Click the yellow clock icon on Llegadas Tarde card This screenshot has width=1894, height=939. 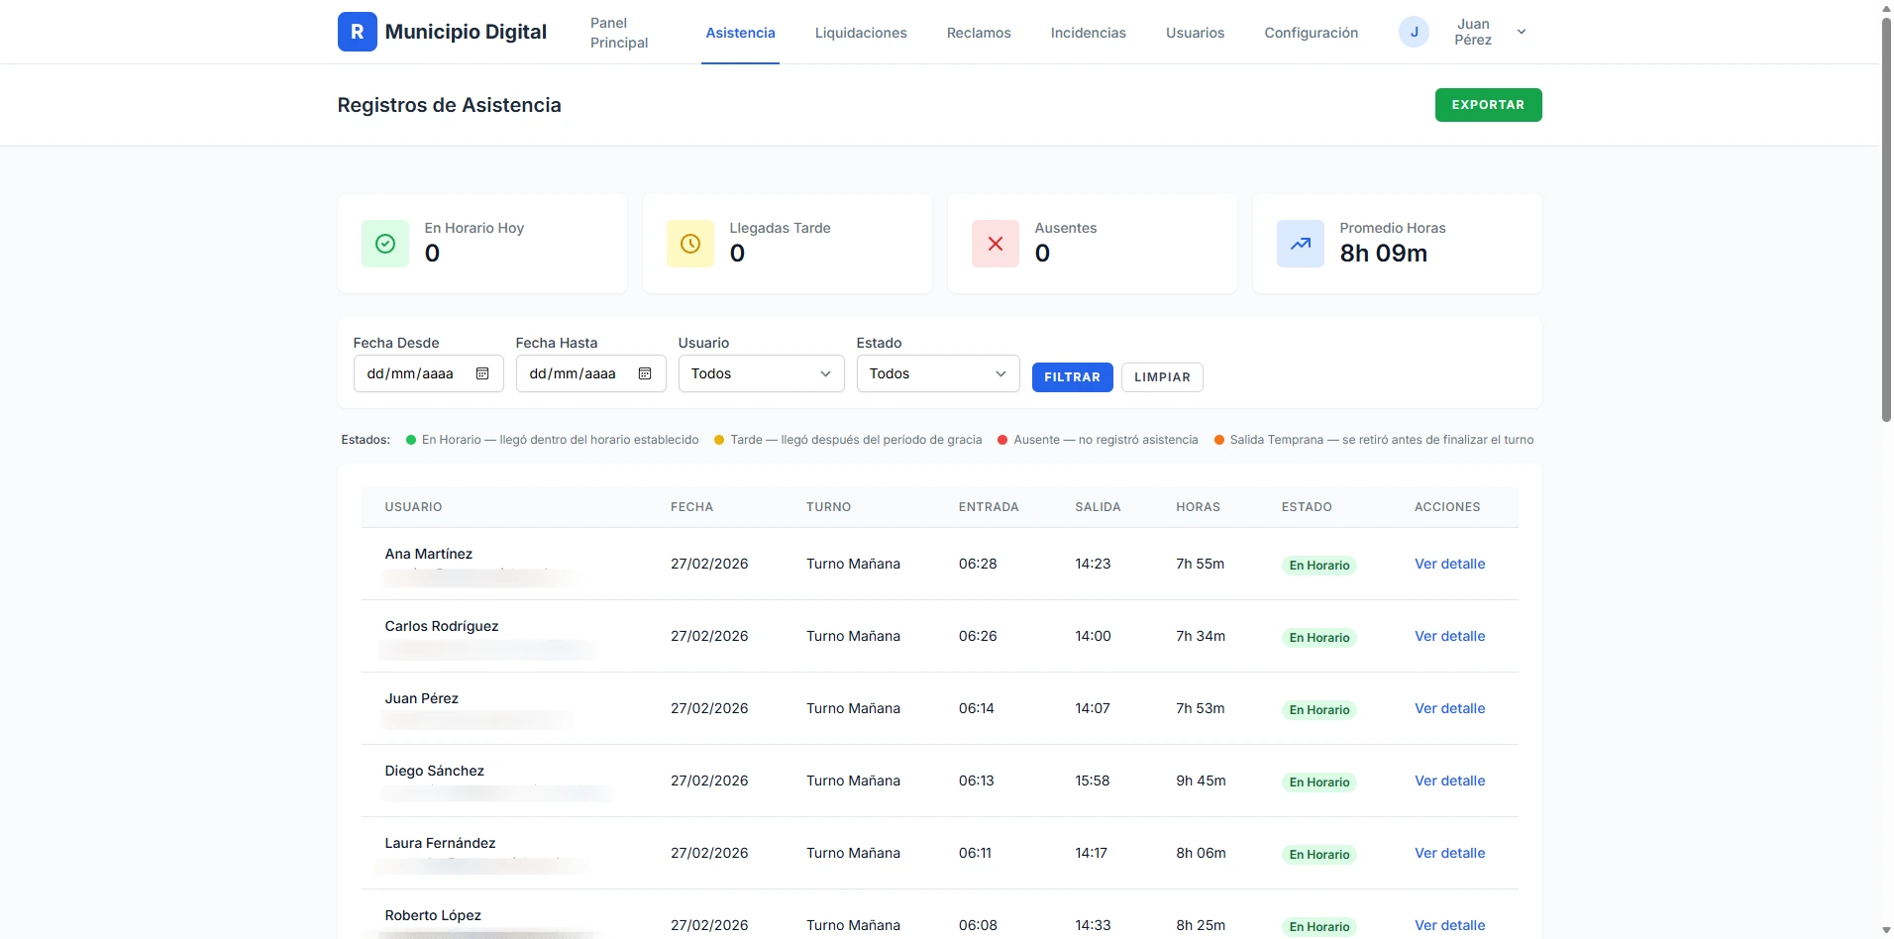coord(690,244)
